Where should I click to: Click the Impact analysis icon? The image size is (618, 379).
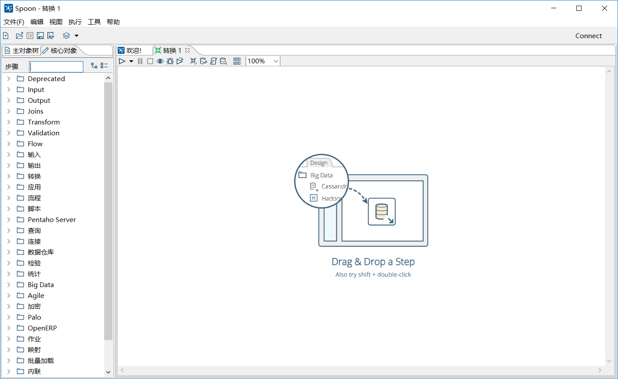coord(204,61)
